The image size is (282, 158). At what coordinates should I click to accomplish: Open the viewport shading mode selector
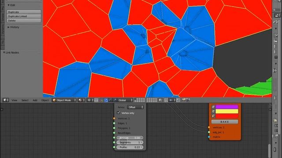pyautogui.click(x=82, y=100)
